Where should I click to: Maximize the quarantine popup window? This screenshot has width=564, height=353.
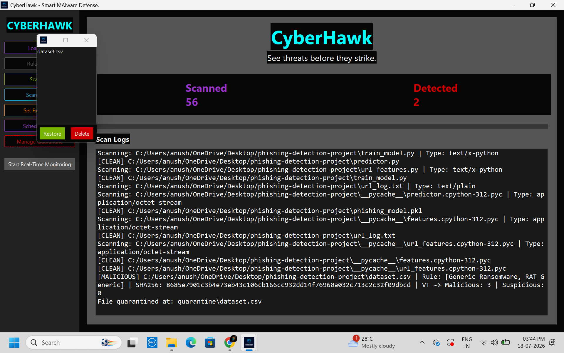[x=66, y=40]
